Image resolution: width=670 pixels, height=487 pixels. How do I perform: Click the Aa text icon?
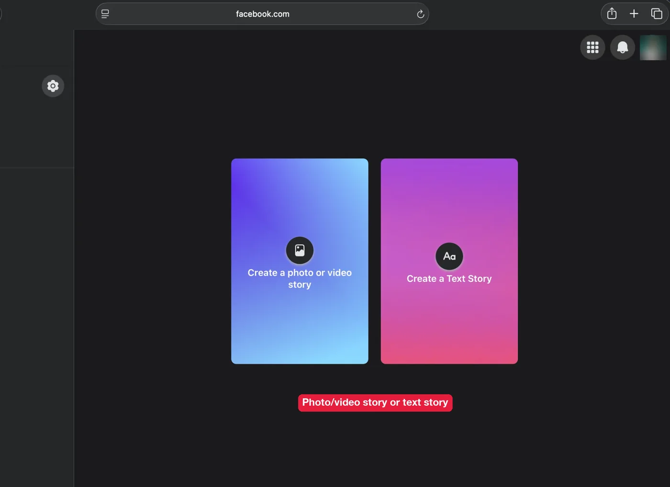coord(449,256)
